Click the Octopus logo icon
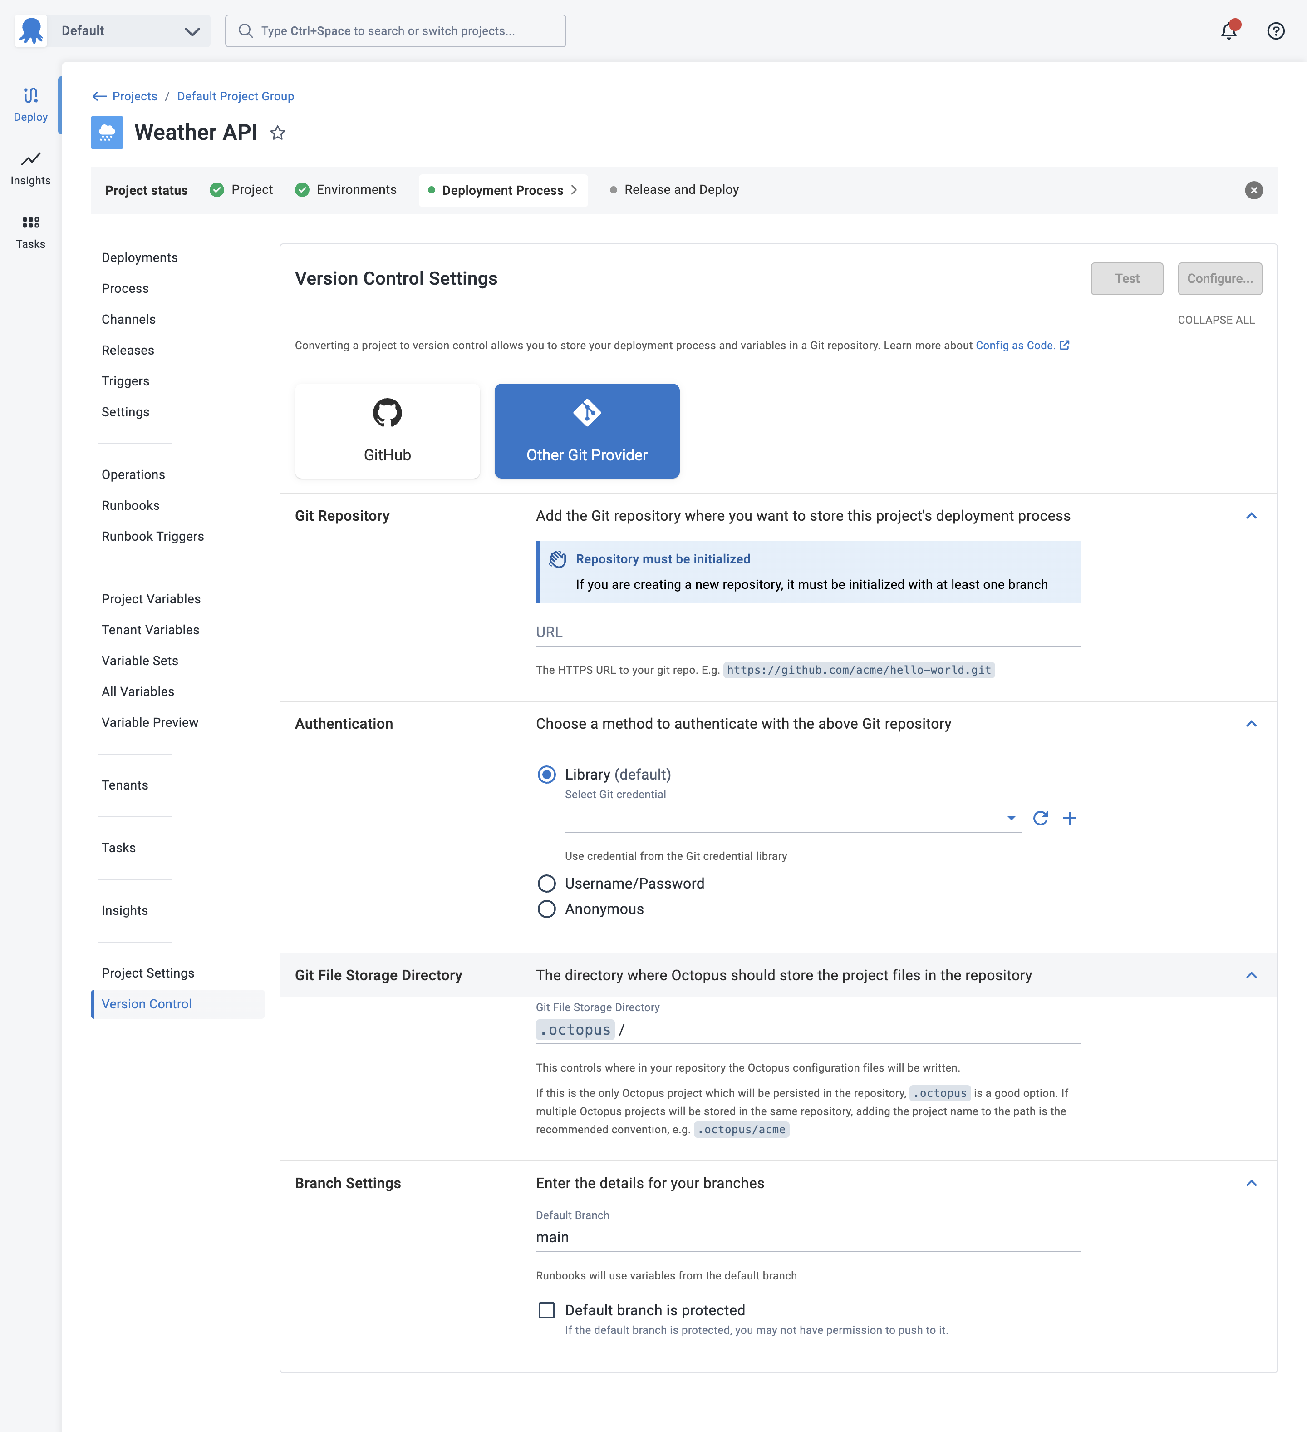This screenshot has height=1432, width=1307. click(x=31, y=30)
